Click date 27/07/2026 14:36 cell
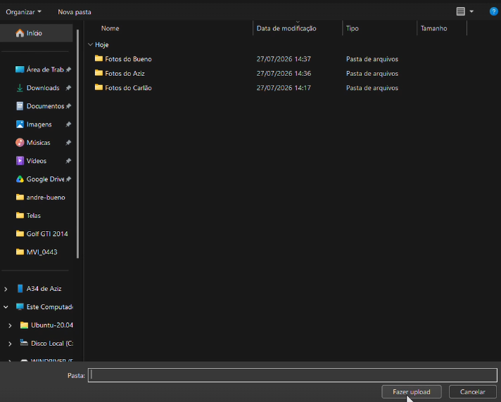The image size is (501, 402). (x=284, y=73)
